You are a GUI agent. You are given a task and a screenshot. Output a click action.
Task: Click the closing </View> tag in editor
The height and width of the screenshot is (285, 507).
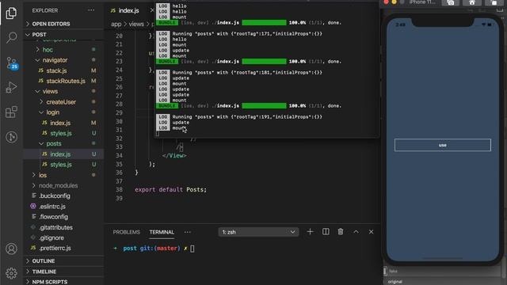(174, 155)
